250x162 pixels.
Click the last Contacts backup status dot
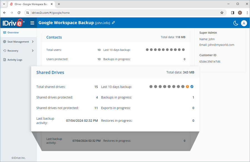183,50
